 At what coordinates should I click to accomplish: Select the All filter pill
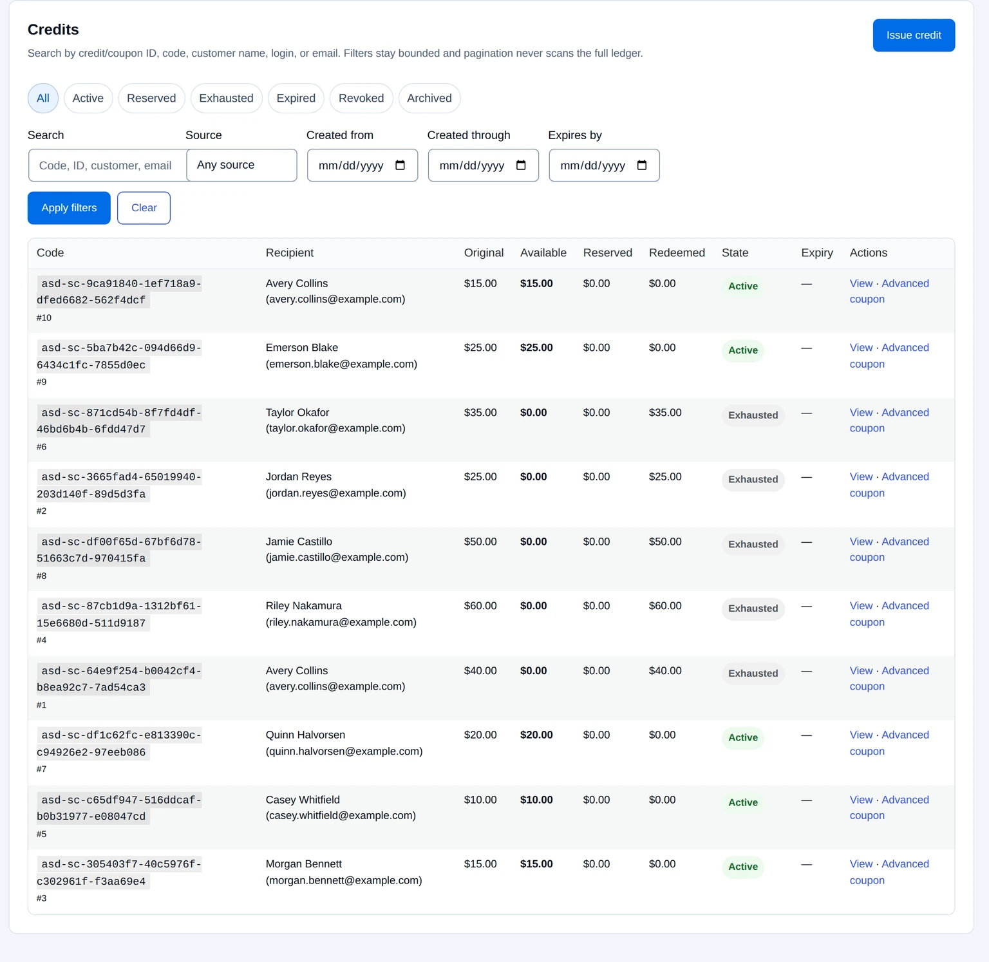[43, 99]
